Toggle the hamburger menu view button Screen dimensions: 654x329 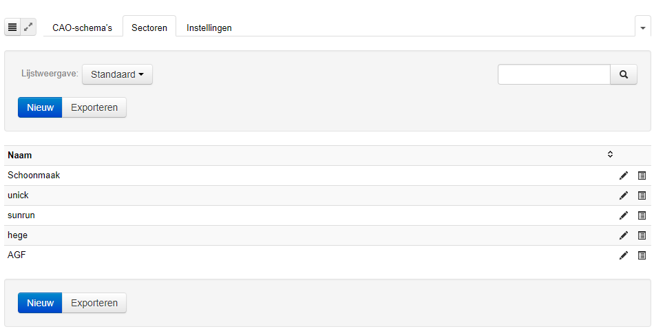click(12, 27)
